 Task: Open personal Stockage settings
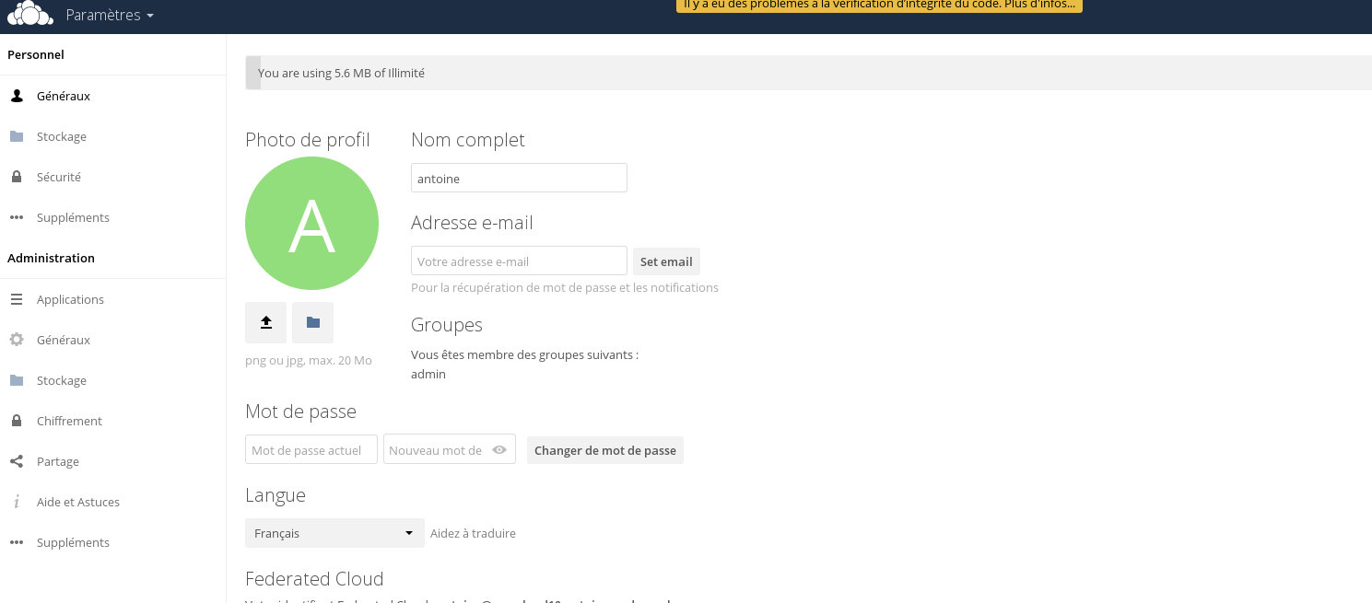61,136
